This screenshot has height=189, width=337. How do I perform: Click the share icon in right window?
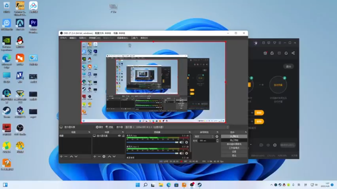tap(293, 53)
